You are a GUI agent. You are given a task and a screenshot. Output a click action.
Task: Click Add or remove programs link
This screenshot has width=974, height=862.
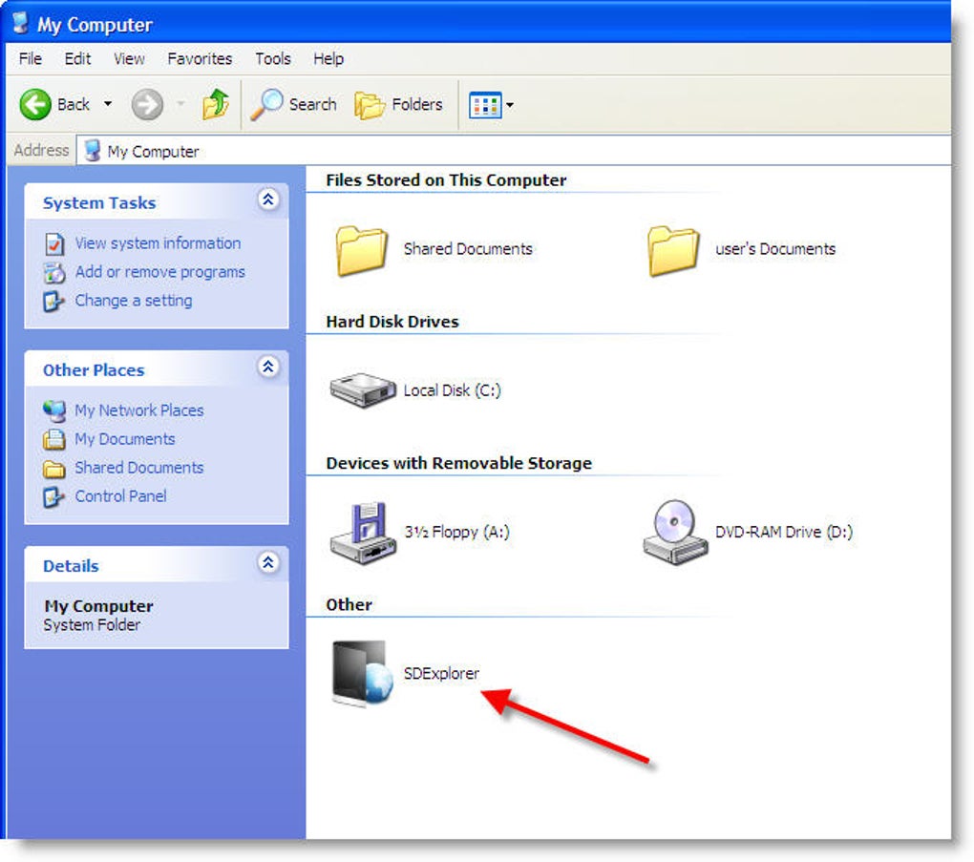coord(159,272)
